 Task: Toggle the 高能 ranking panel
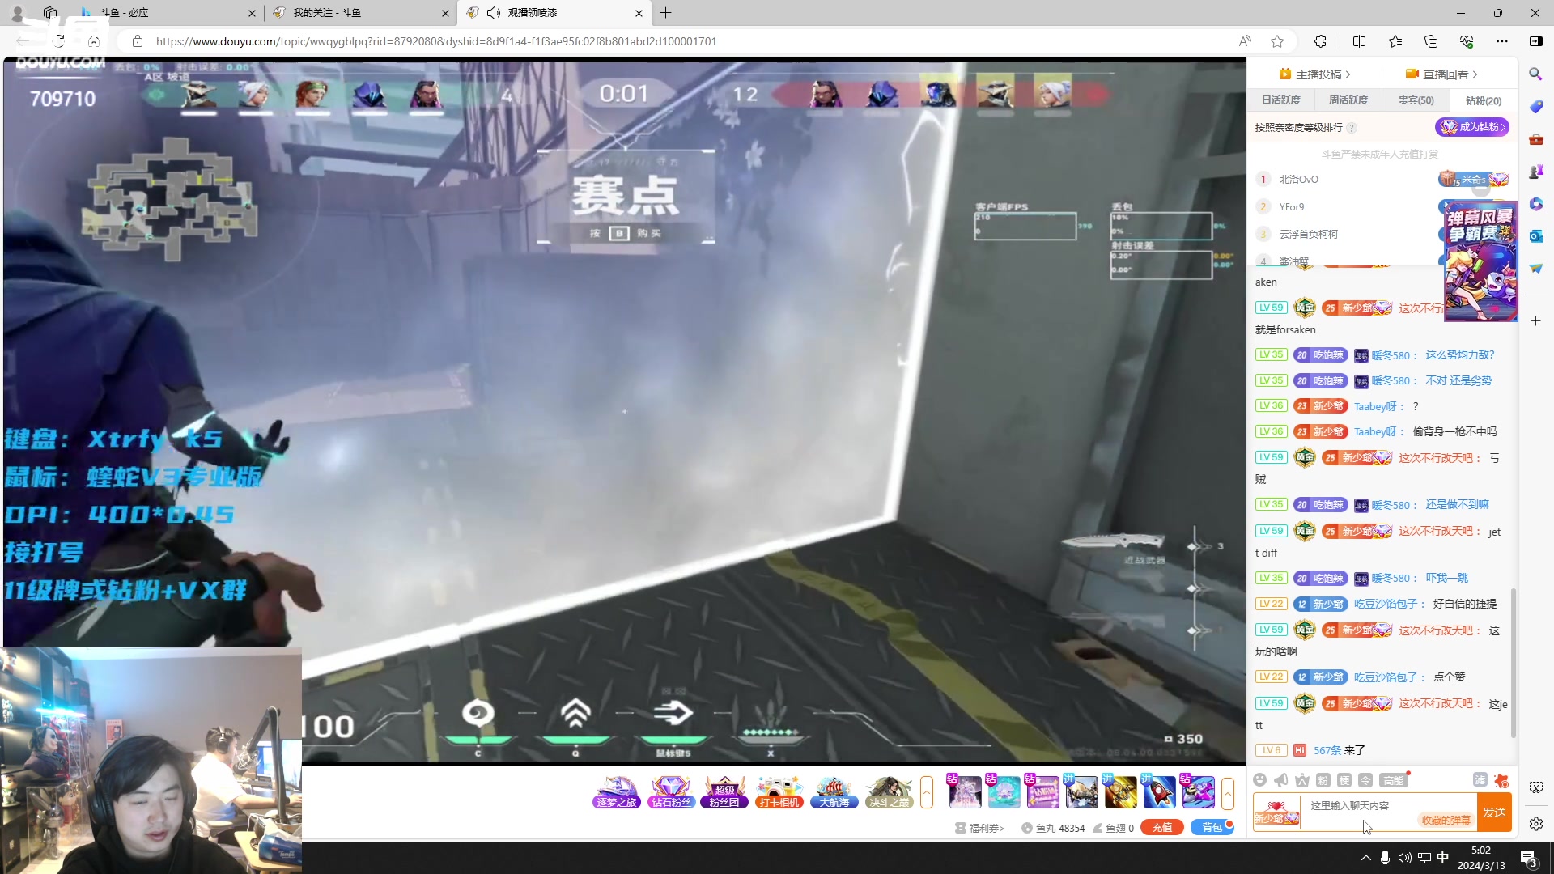pyautogui.click(x=1394, y=780)
